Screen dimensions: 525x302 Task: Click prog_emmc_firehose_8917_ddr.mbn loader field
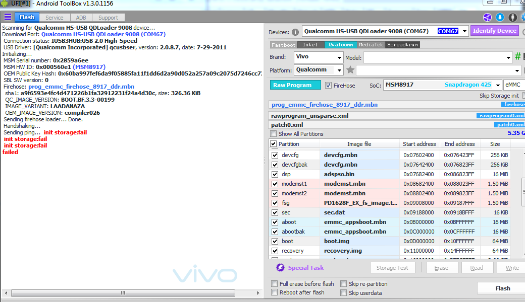385,105
